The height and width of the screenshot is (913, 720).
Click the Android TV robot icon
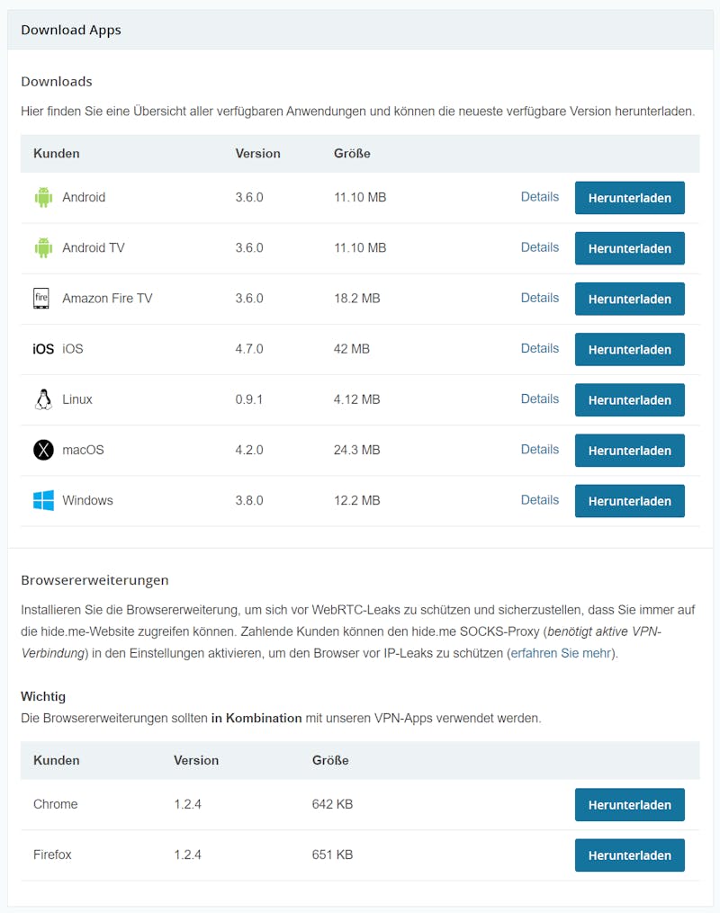pyautogui.click(x=43, y=248)
